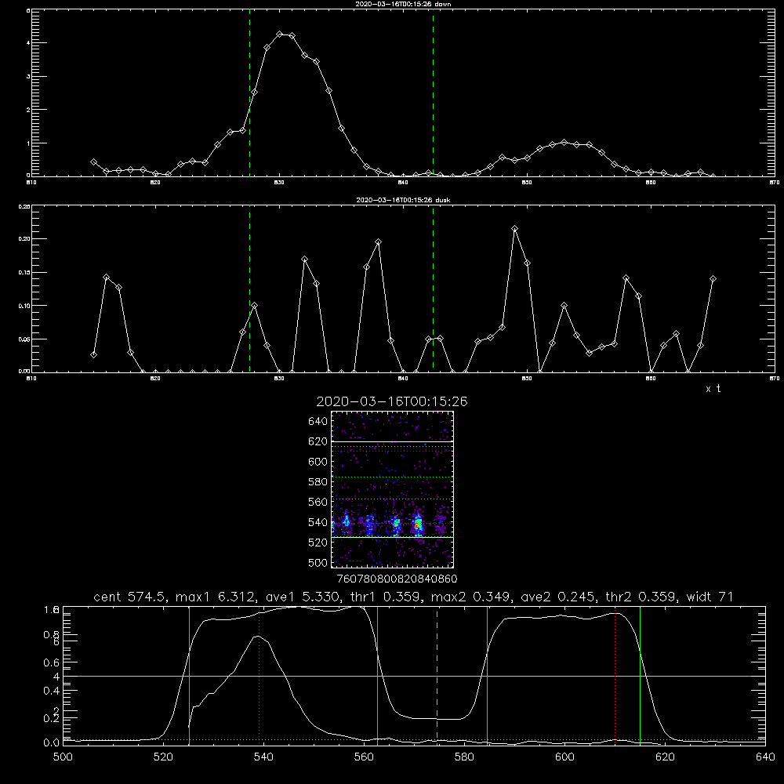
Task: Click the horizontal white threshold line in bottom plot
Action: (414, 676)
